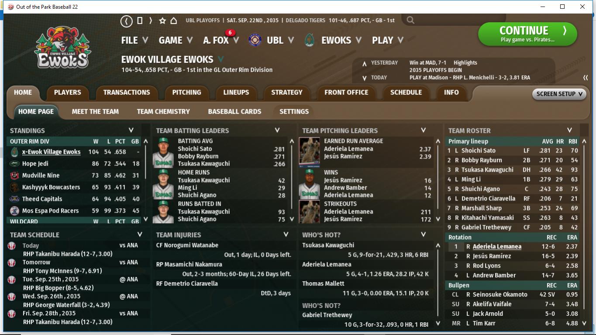Open the SCREEN SETUP dropdown
The height and width of the screenshot is (335, 596).
[559, 94]
